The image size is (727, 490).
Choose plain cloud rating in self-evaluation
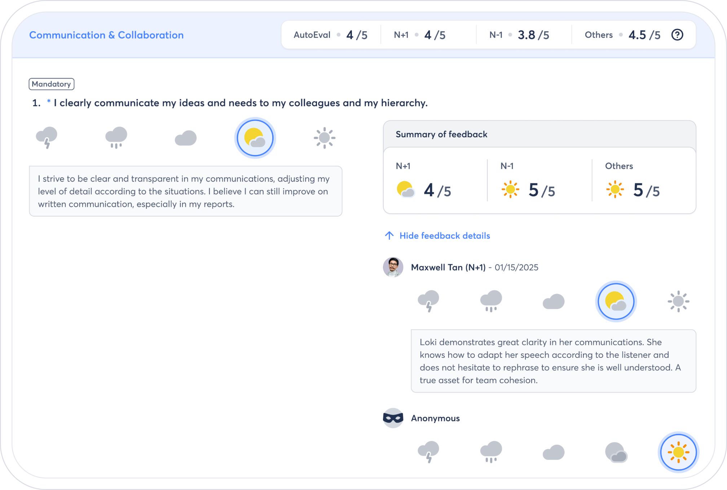coord(186,138)
